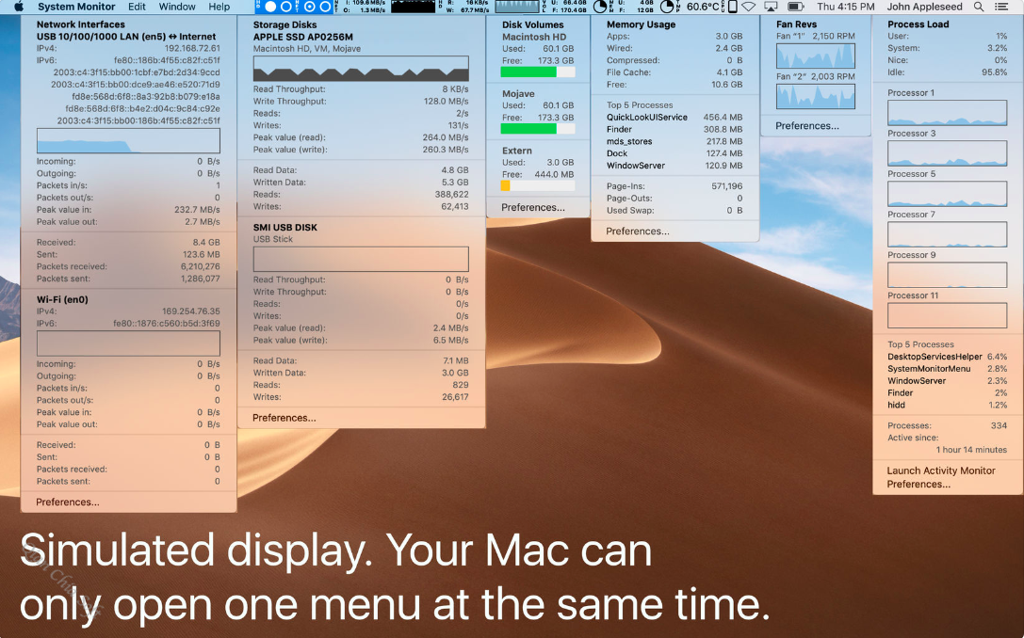Viewport: 1024px width, 638px height.
Task: Click the battery status icon
Action: pos(795,7)
